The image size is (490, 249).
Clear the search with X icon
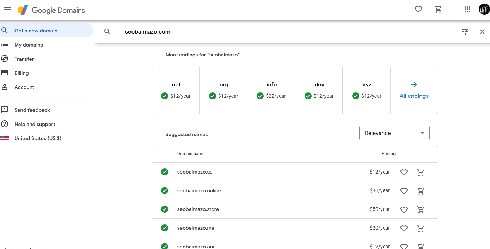pos(482,32)
